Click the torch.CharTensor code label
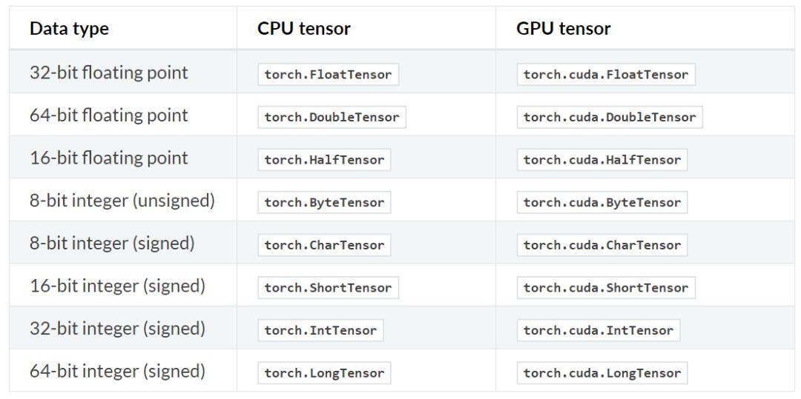Viewport: 801px width, 399px height. (324, 245)
